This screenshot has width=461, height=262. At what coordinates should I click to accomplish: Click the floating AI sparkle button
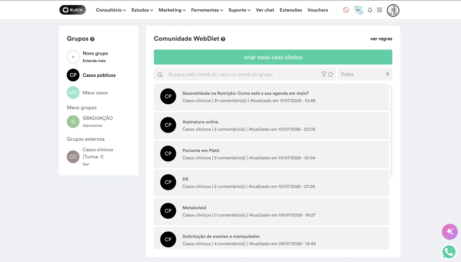pyautogui.click(x=450, y=232)
